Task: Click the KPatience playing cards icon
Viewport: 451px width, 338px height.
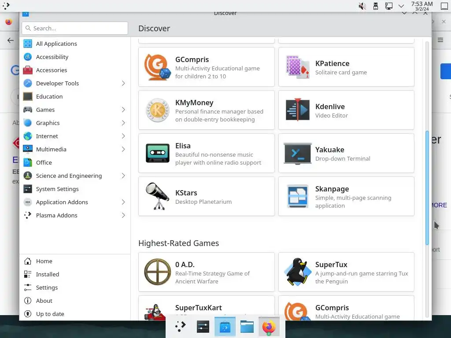Action: [x=297, y=67]
